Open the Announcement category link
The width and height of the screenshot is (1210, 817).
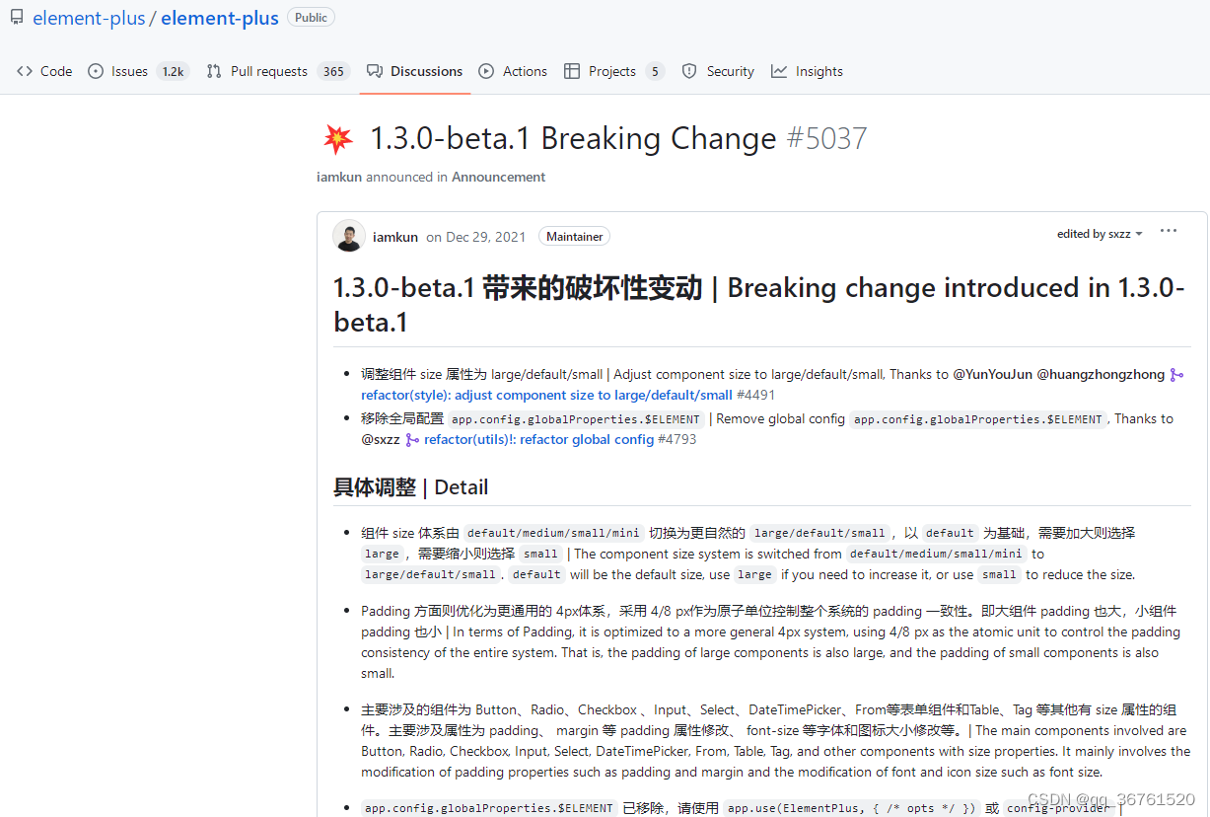coord(498,178)
